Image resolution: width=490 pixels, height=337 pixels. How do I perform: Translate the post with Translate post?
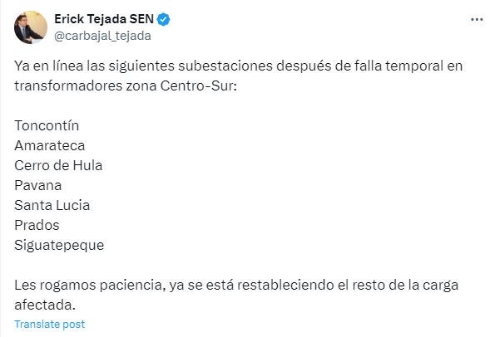[x=50, y=325]
